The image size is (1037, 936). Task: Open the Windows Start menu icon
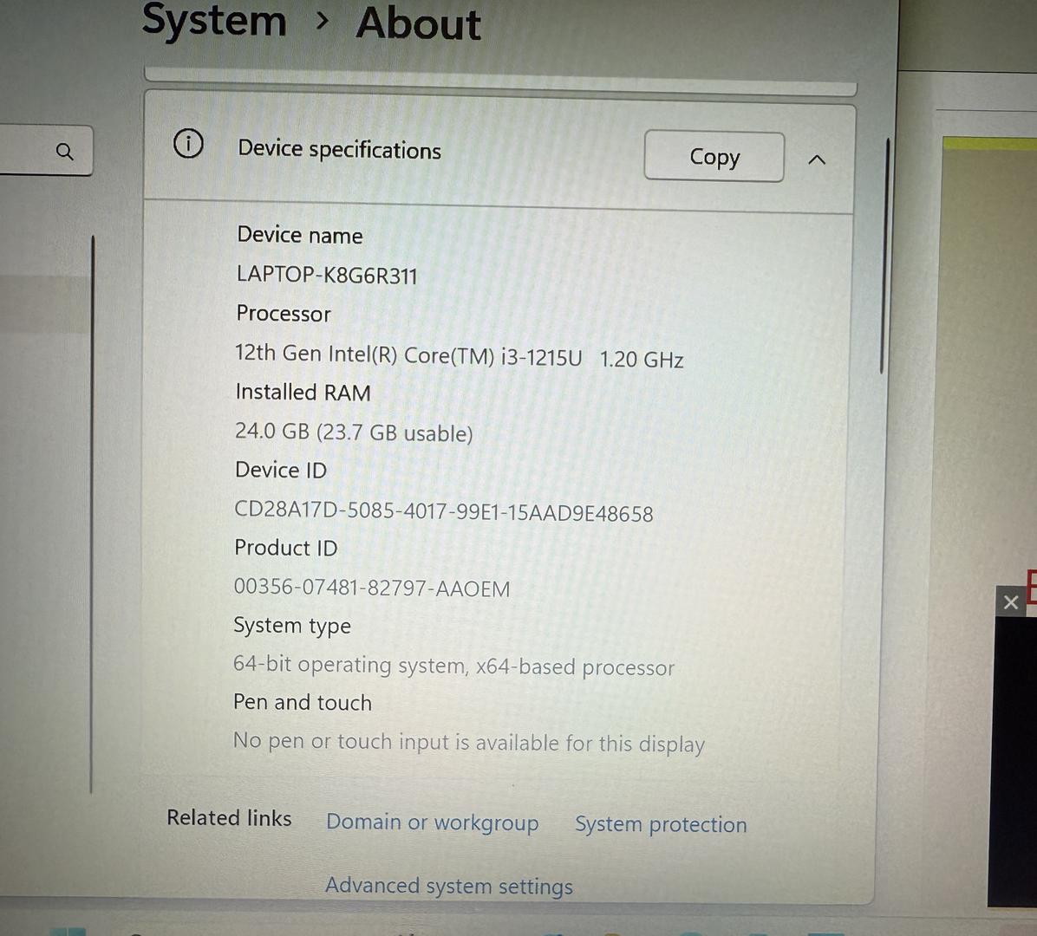coord(68,931)
